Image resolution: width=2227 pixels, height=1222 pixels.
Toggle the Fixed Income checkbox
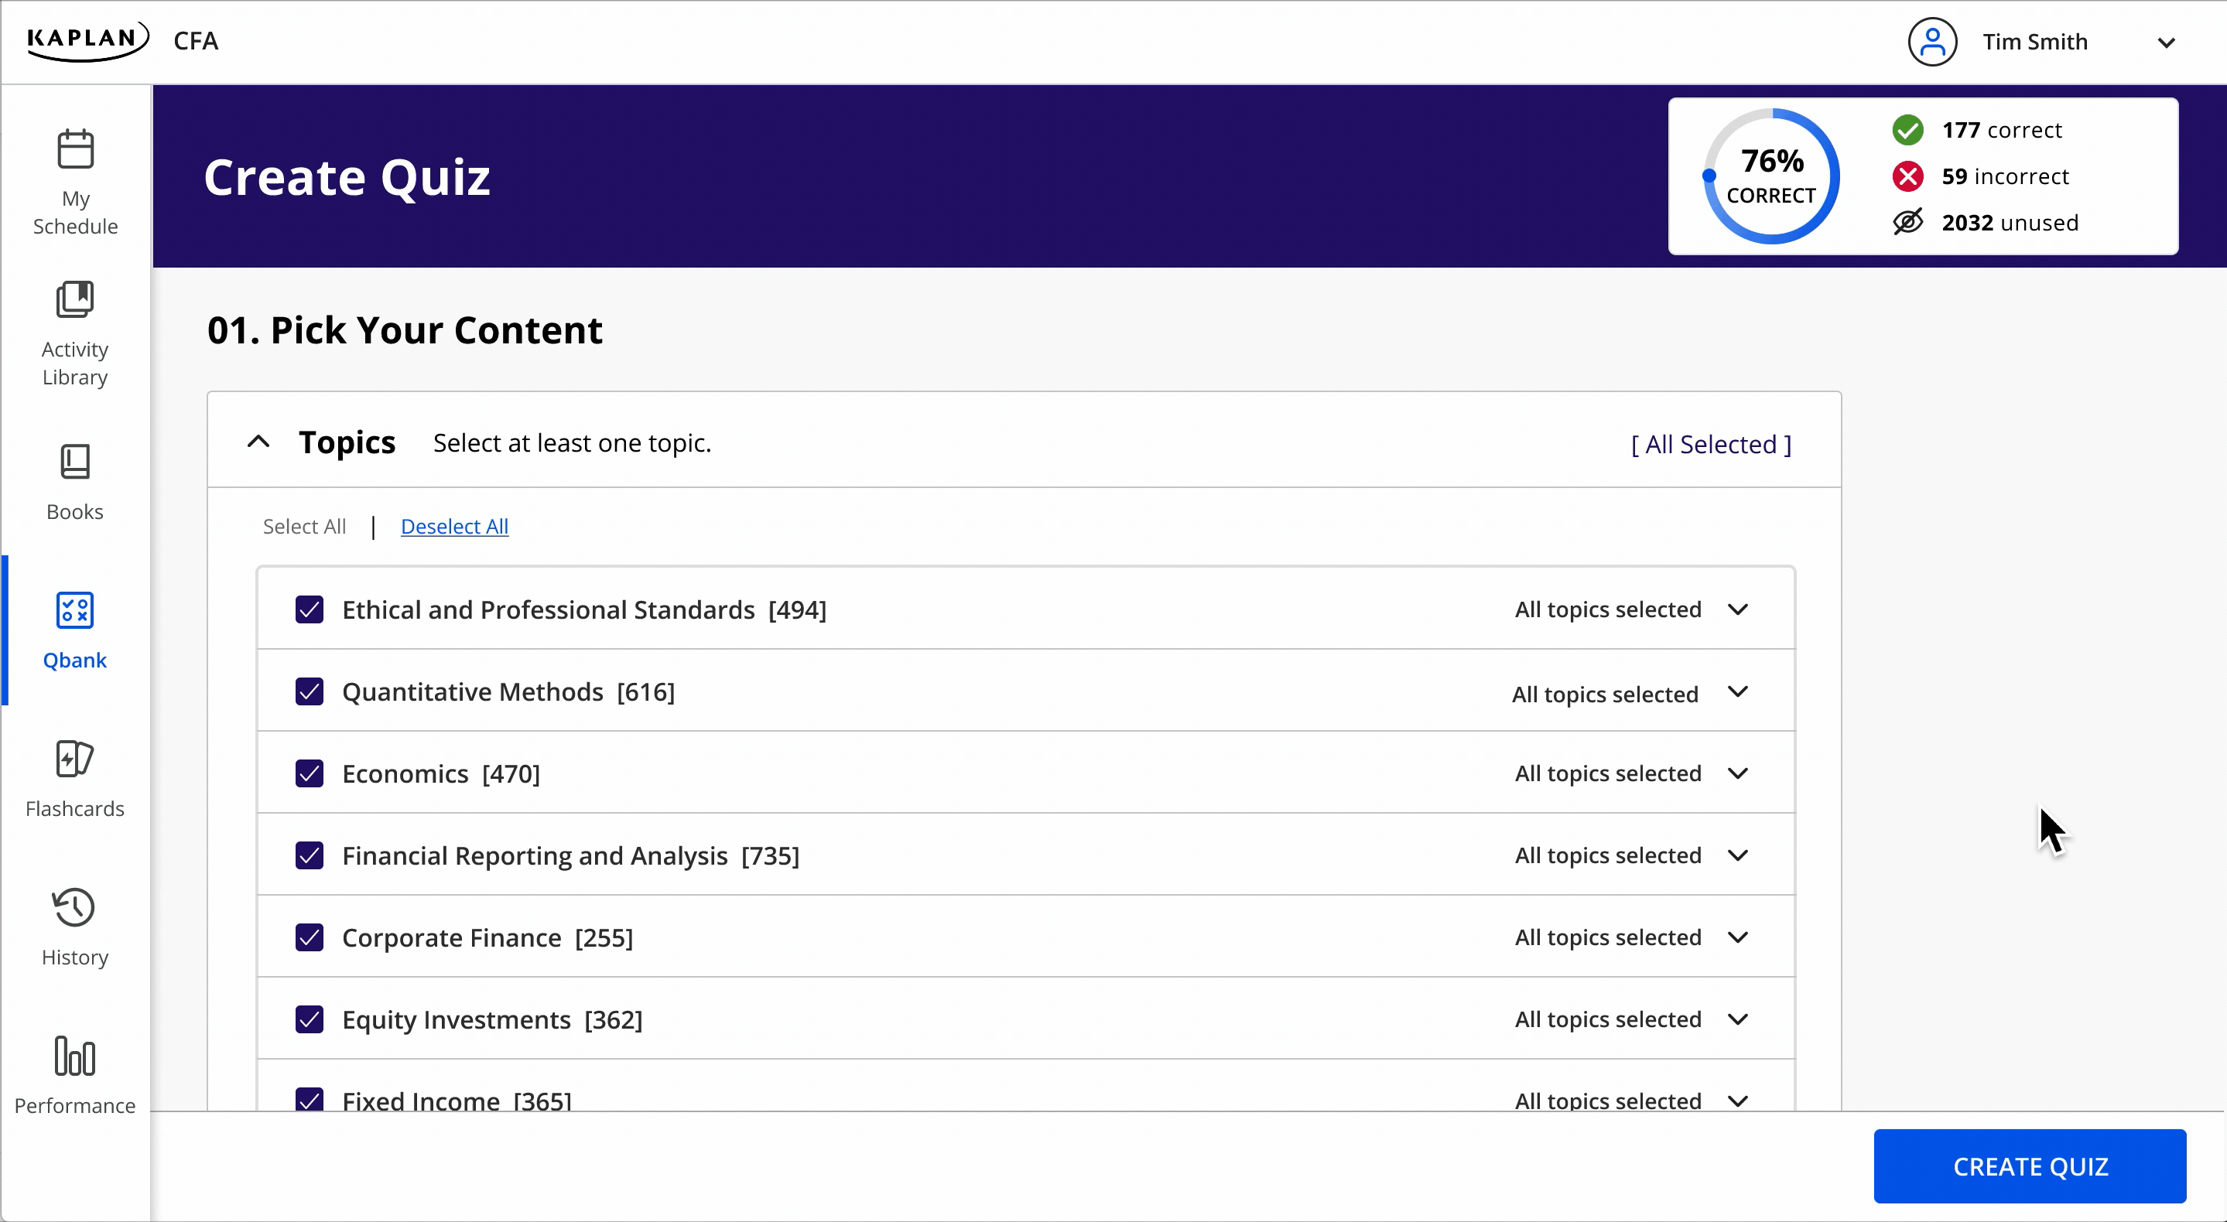point(310,1099)
